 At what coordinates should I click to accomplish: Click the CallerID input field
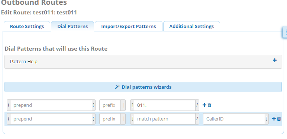(x=234, y=119)
